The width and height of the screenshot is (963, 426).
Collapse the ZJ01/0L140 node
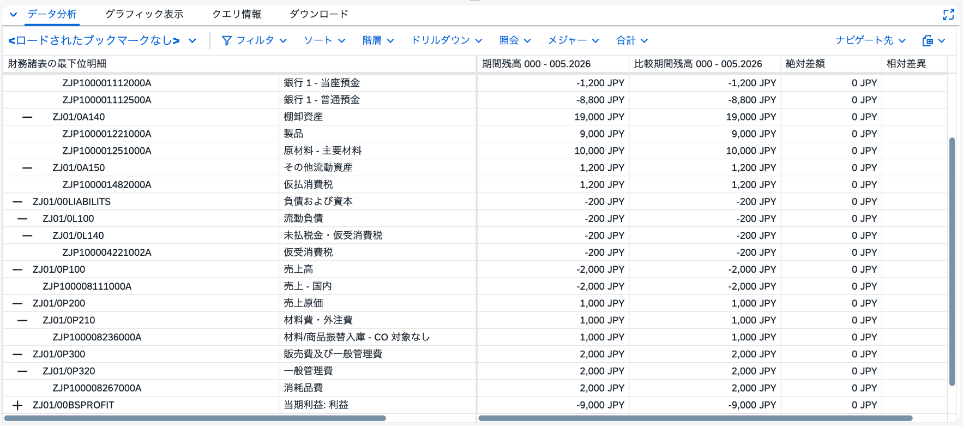click(x=27, y=235)
